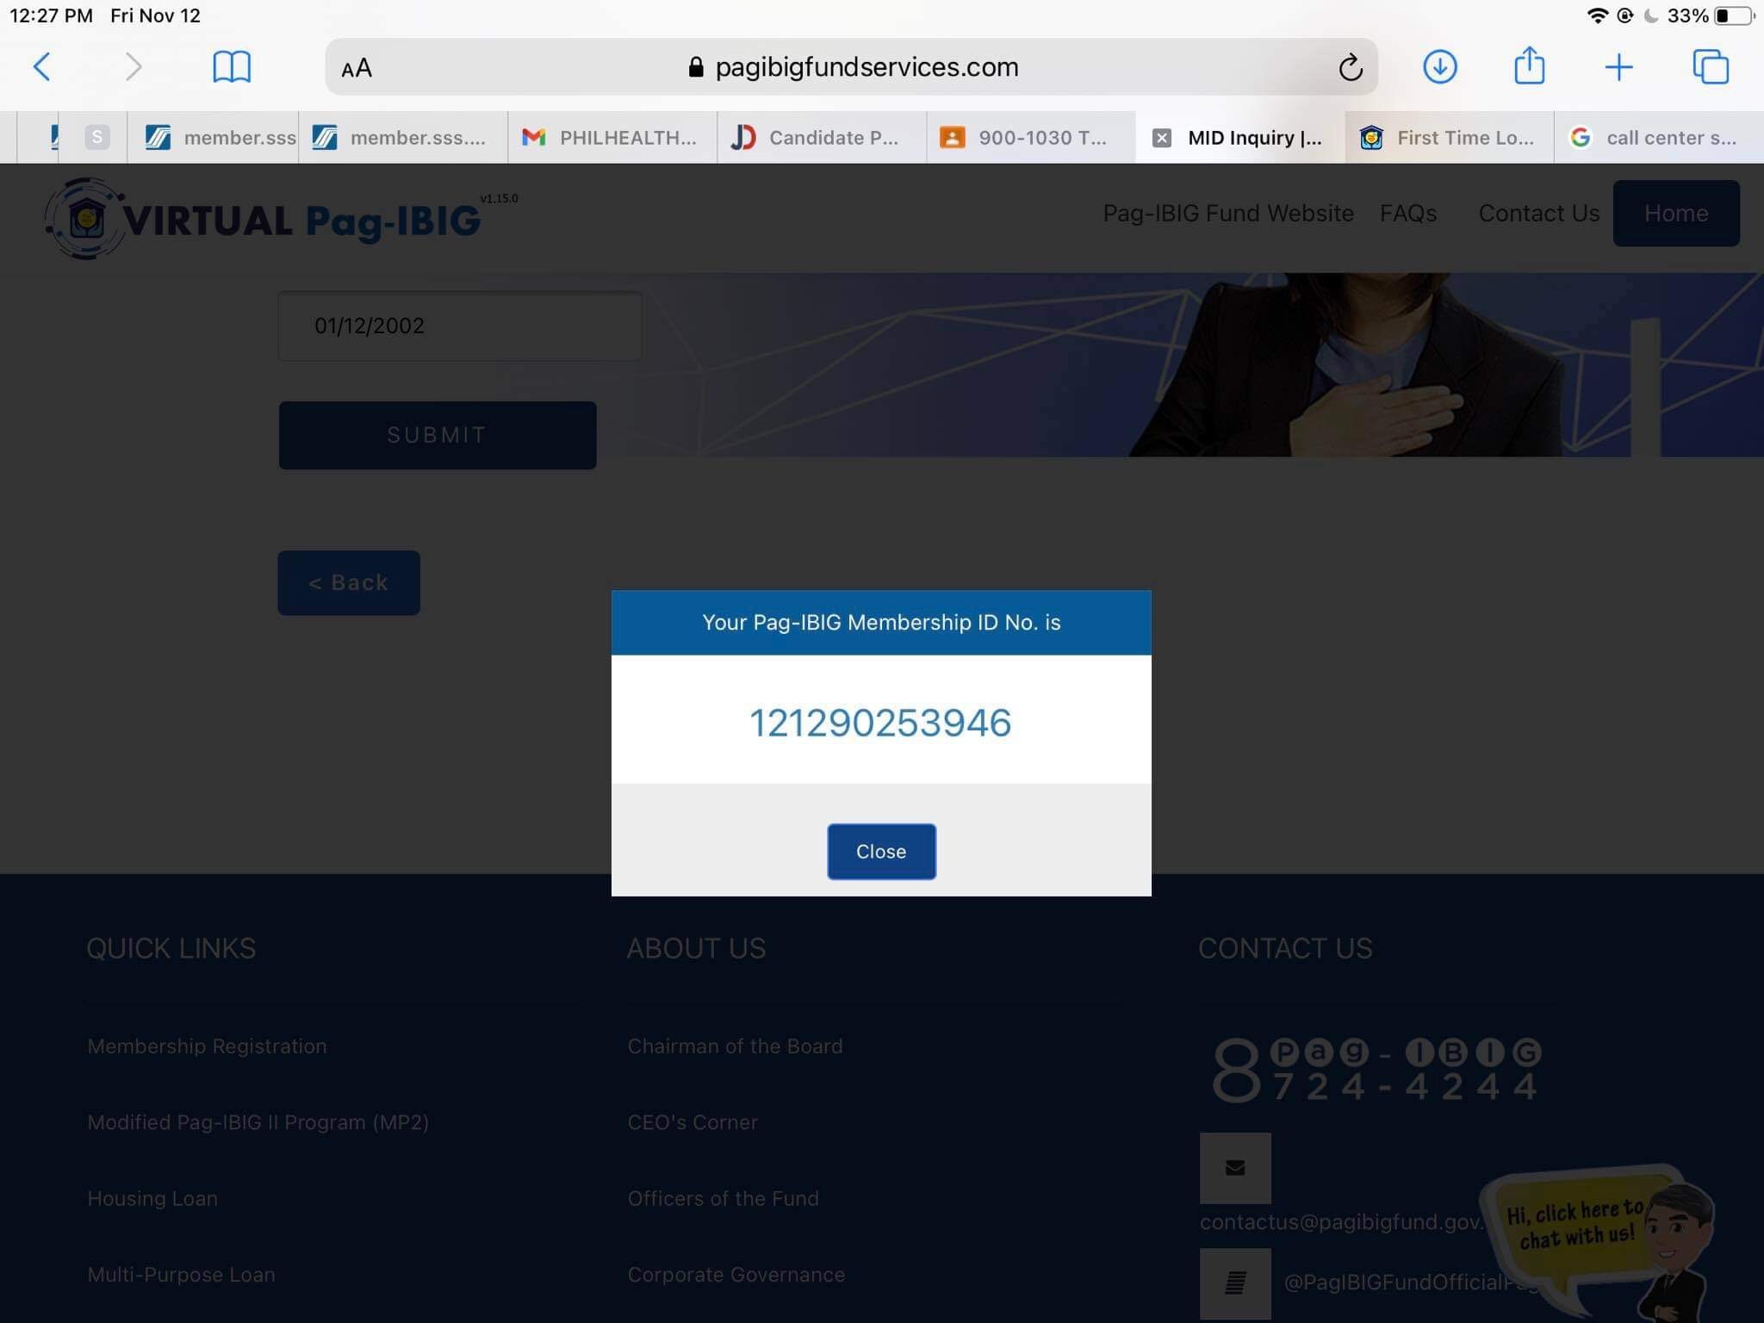The height and width of the screenshot is (1323, 1764).
Task: Tap the address bar URL
Action: [866, 67]
